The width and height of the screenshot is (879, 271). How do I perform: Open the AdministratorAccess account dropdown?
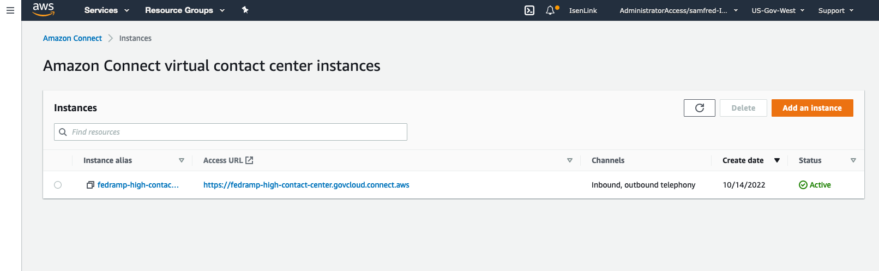[679, 10]
